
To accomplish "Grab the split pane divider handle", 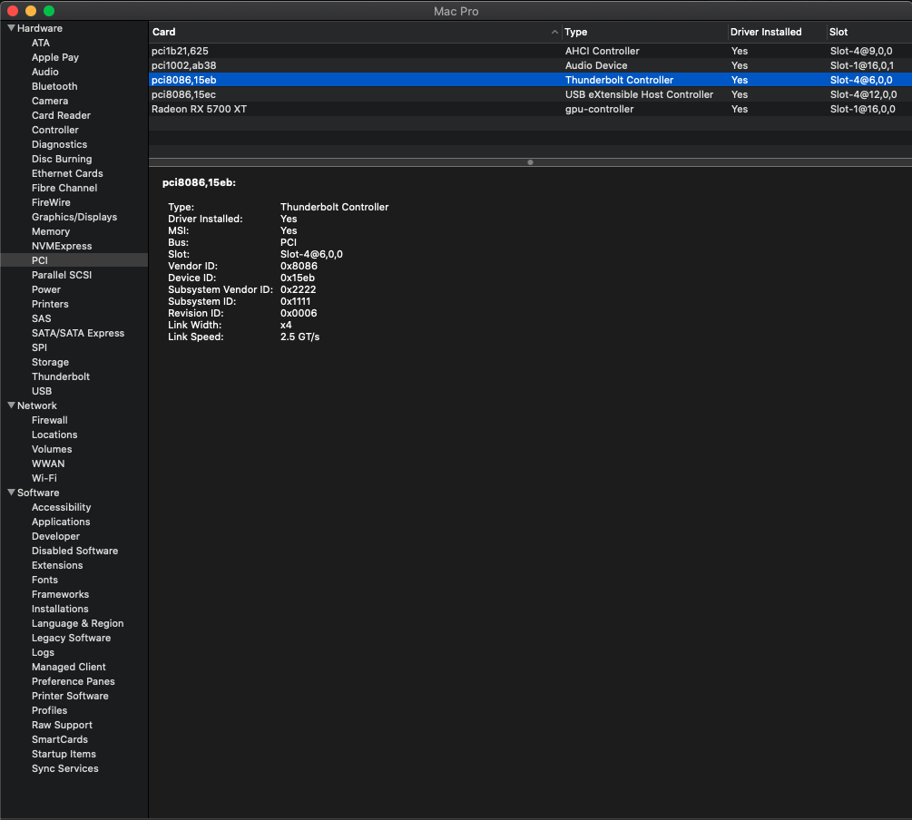I will click(x=530, y=162).
